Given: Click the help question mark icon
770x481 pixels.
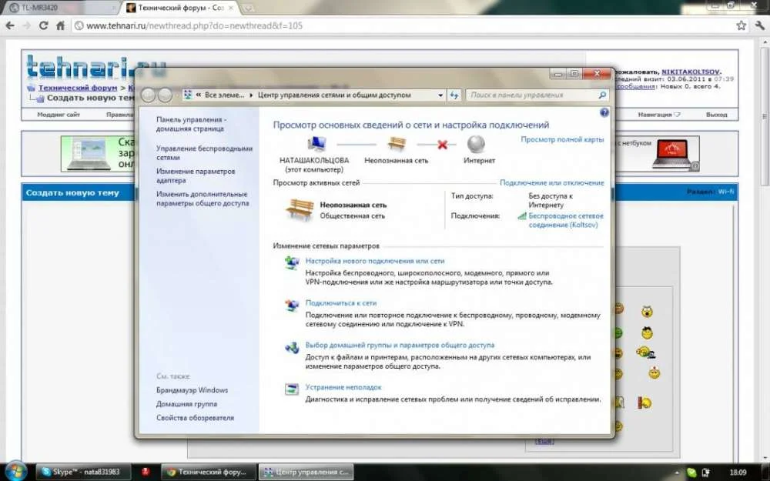Looking at the screenshot, I should 604,112.
